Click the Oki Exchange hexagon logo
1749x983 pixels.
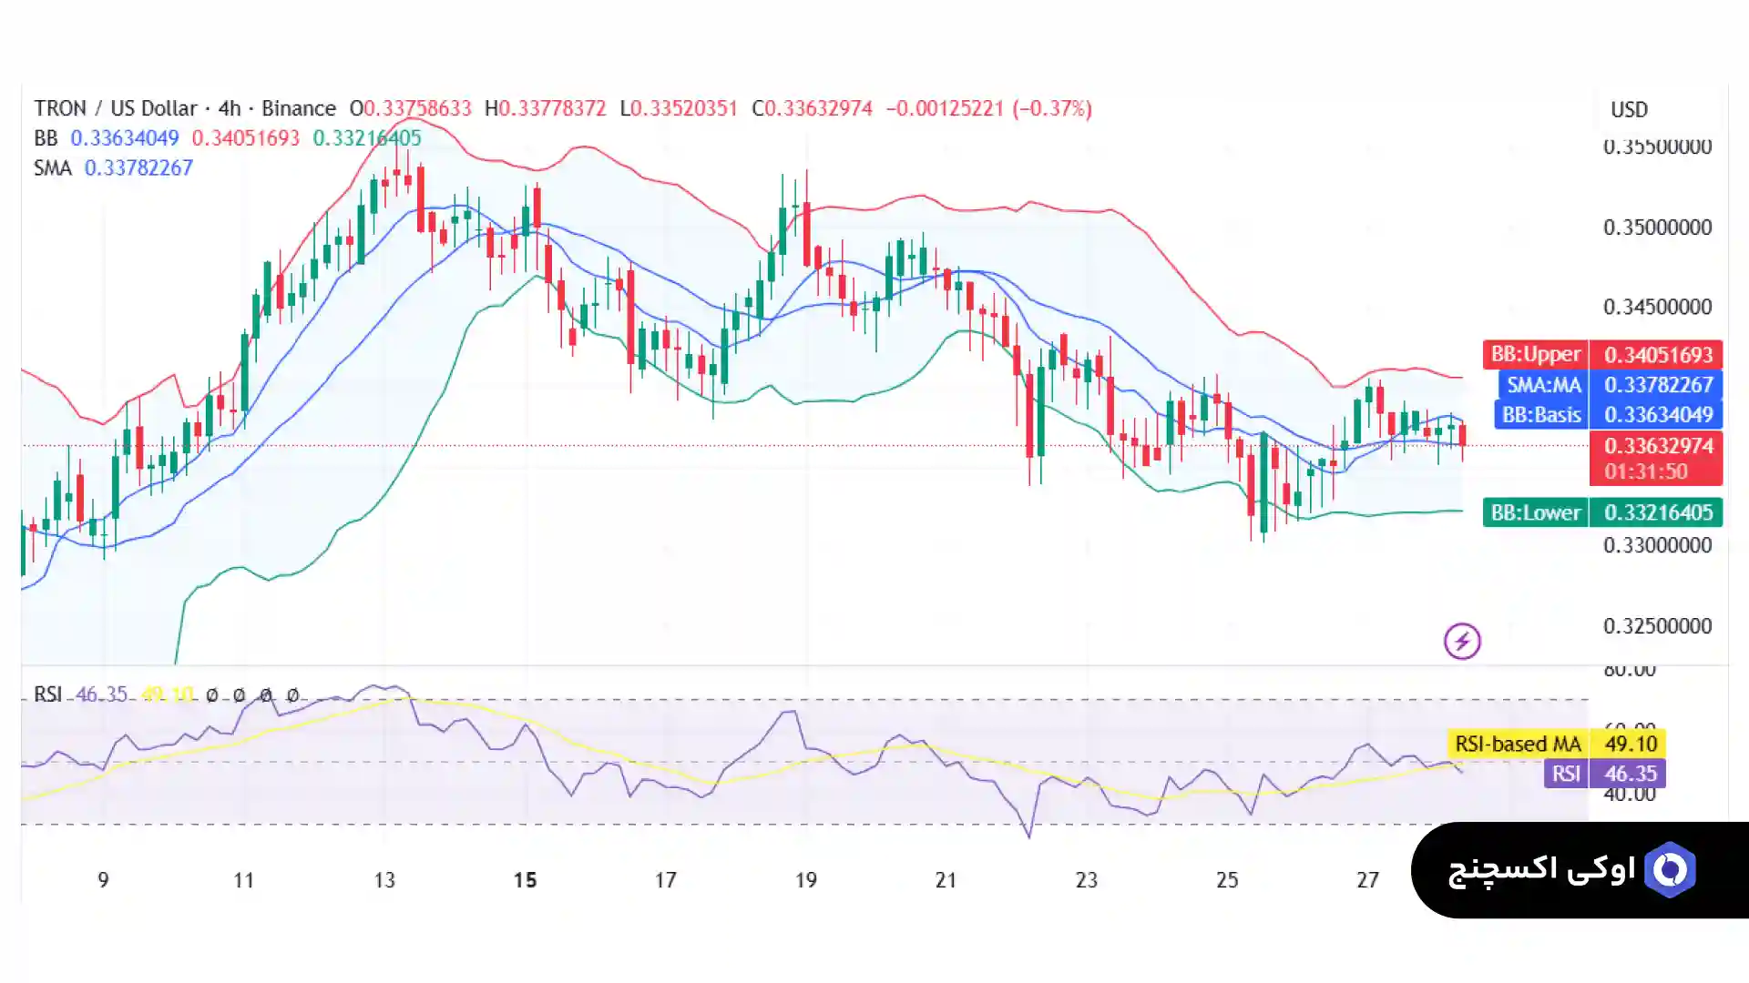[x=1670, y=870]
